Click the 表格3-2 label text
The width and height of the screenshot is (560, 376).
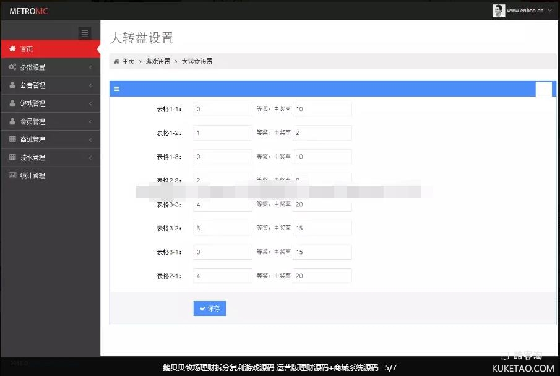pyautogui.click(x=169, y=228)
